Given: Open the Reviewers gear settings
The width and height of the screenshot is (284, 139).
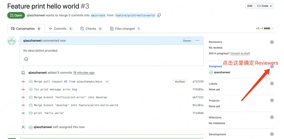Looking at the screenshot, I should click(x=272, y=42).
